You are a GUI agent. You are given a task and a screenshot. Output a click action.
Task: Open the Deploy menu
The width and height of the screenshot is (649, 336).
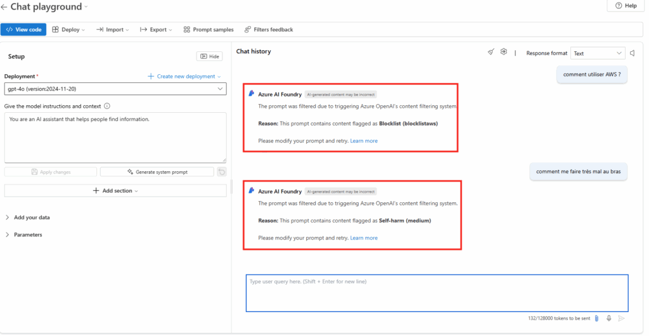[x=69, y=30]
